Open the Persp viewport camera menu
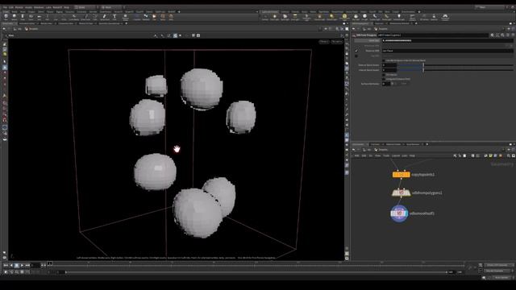The height and width of the screenshot is (290, 516). 324,42
